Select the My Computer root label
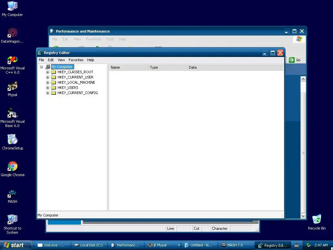The width and height of the screenshot is (333, 250). 62,67
